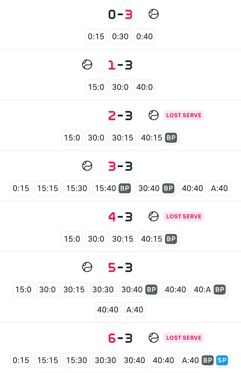
Task: Click the BP badge on A:40 in 6-3 game
Action: pyautogui.click(x=207, y=360)
